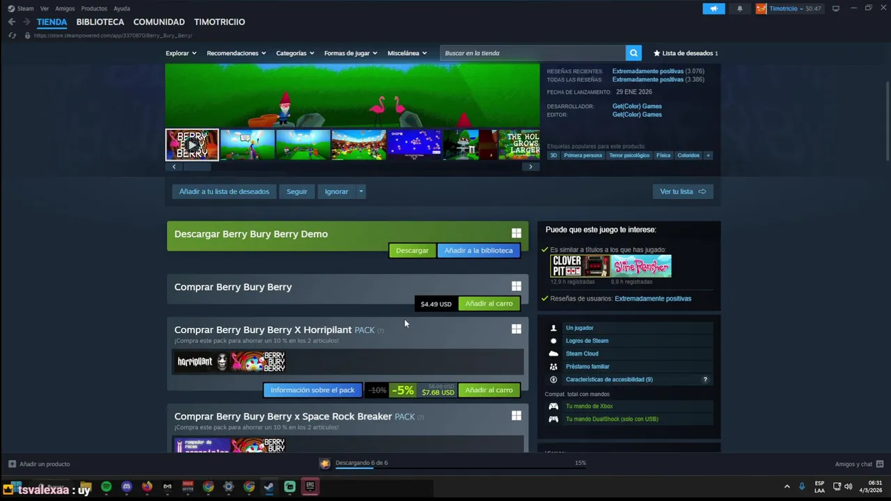This screenshot has height=501, width=891.
Task: Open the Ver menu
Action: click(45, 8)
